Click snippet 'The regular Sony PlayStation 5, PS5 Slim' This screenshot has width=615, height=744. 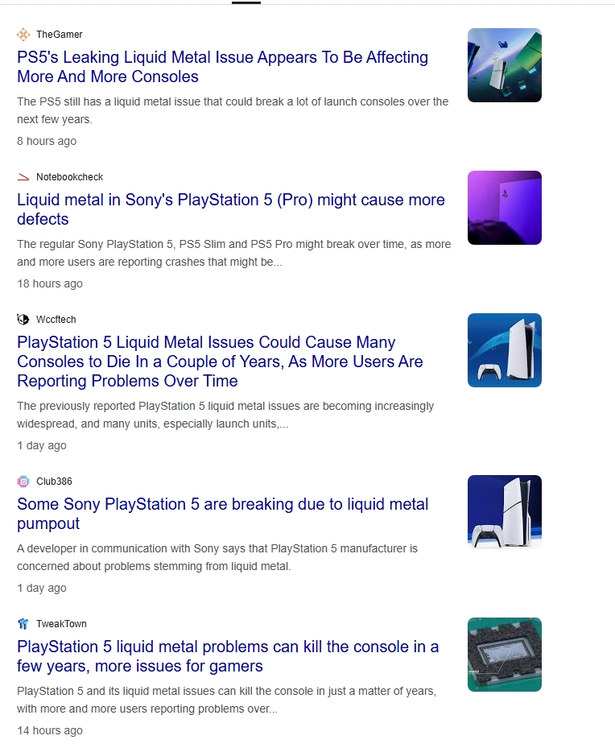(x=234, y=253)
